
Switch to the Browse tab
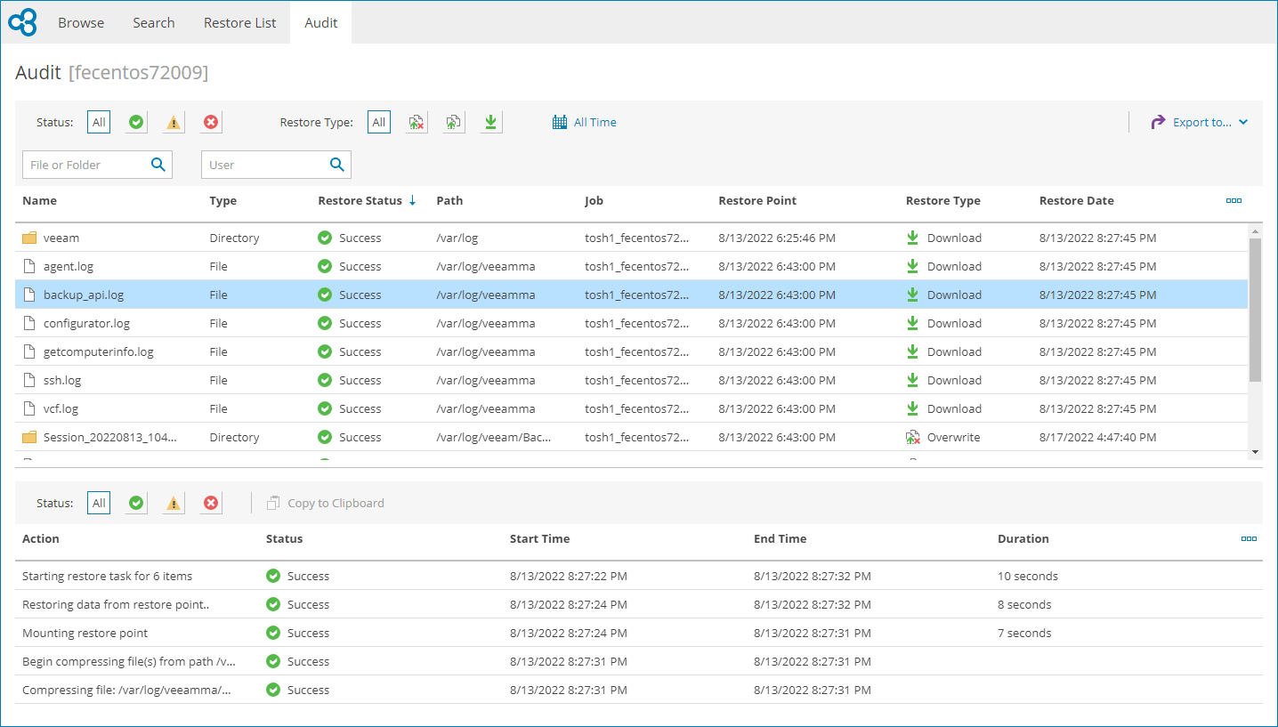(x=81, y=23)
